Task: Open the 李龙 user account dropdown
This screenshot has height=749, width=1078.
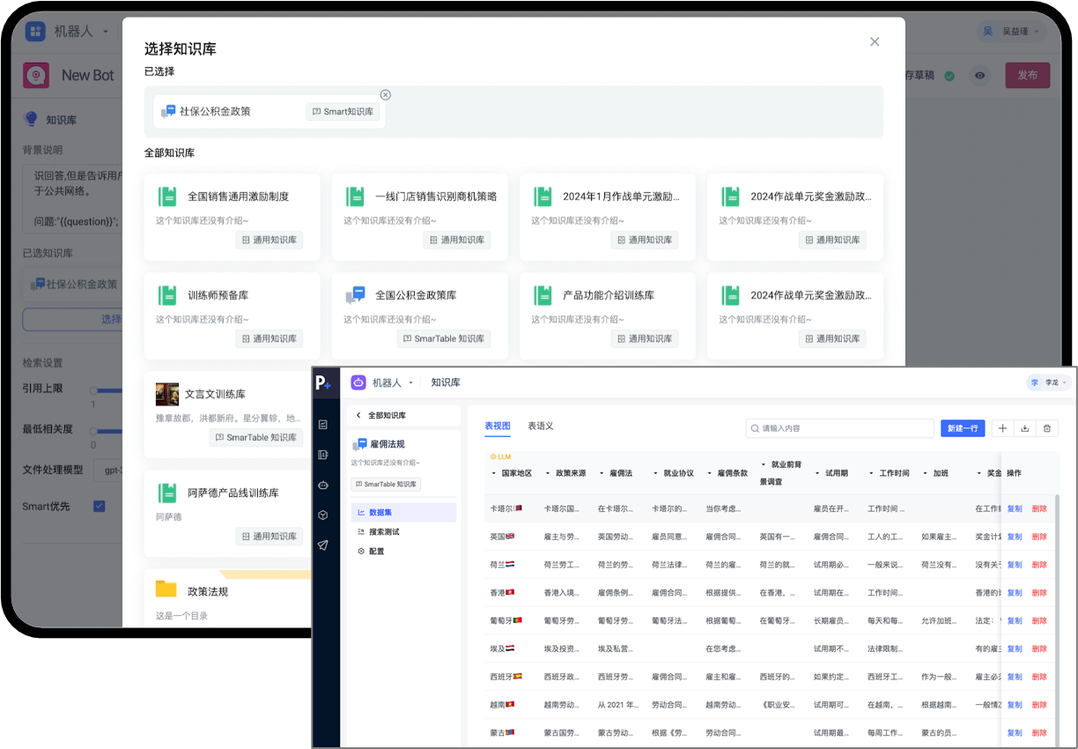Action: tap(1049, 382)
